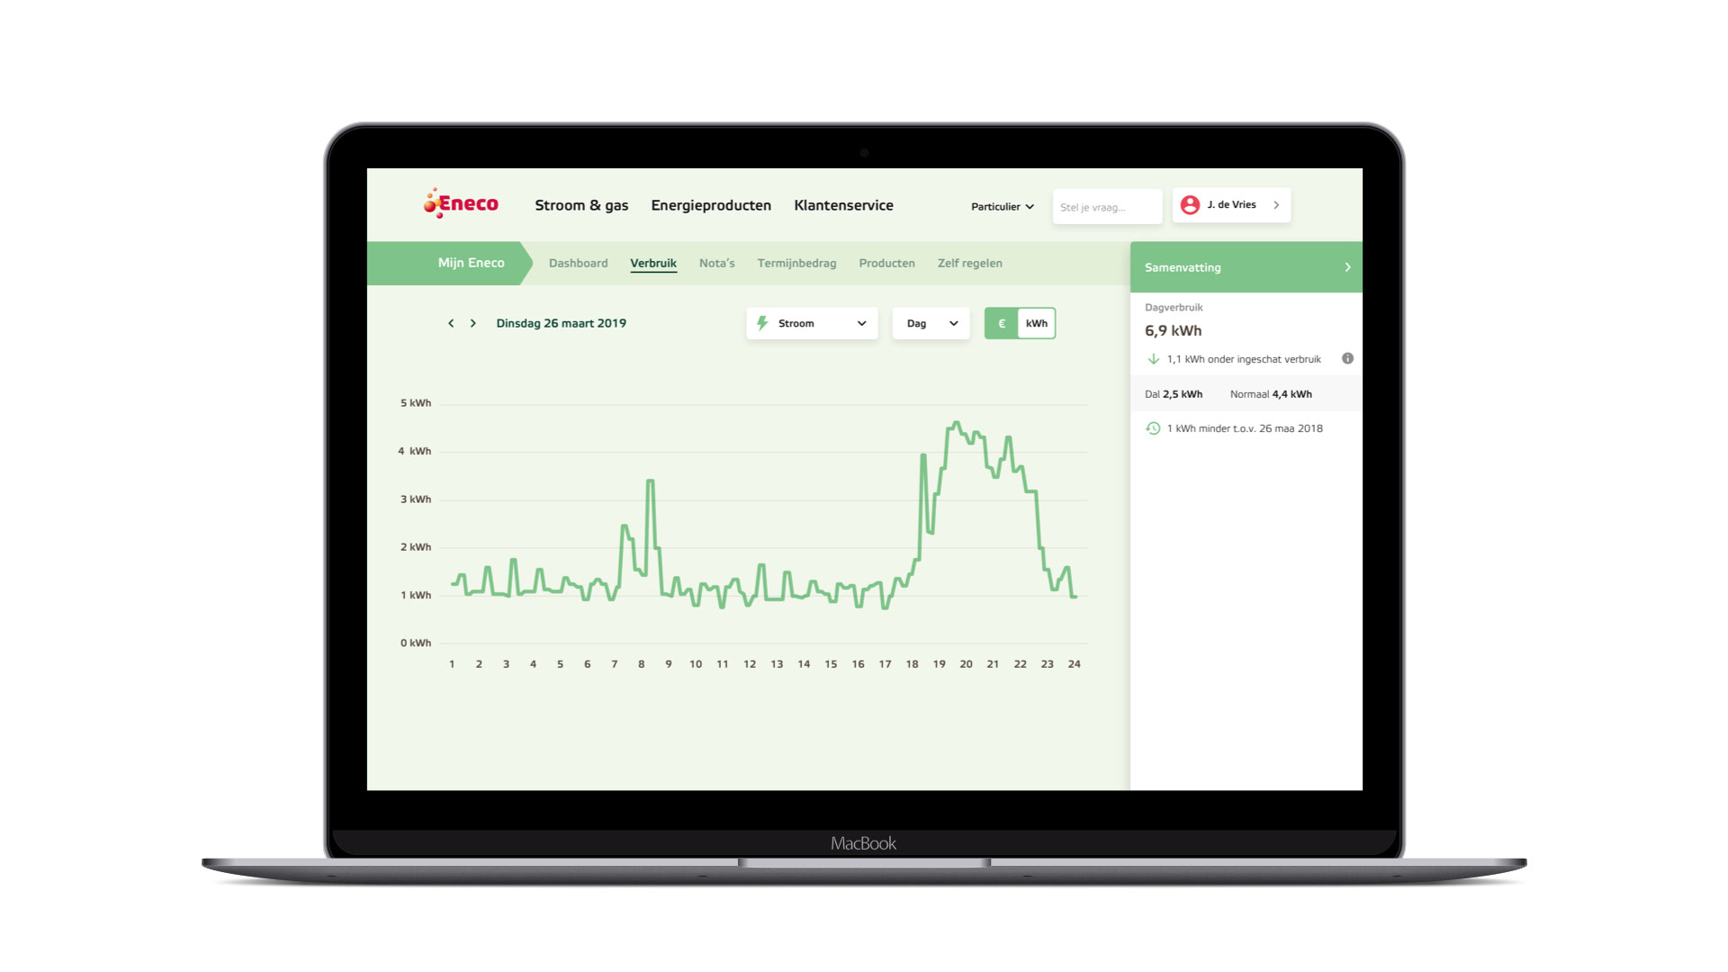The width and height of the screenshot is (1728, 972).
Task: Go to previous day with left arrow
Action: (x=451, y=323)
